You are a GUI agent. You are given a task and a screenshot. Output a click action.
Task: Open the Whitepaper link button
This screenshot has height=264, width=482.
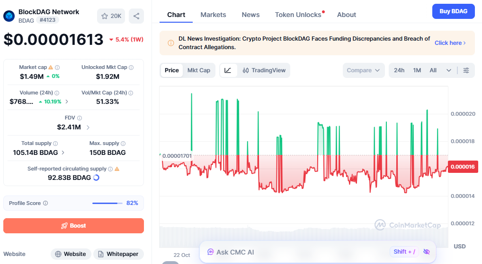point(118,254)
